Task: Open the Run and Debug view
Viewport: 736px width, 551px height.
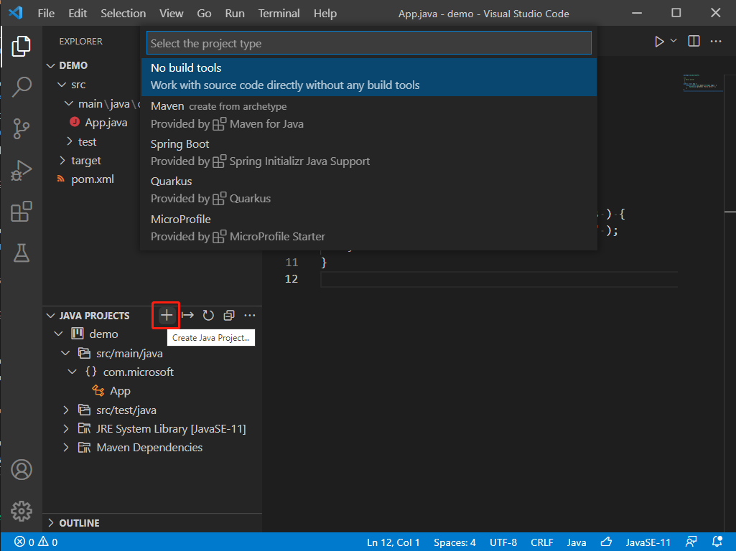Action: click(x=22, y=170)
